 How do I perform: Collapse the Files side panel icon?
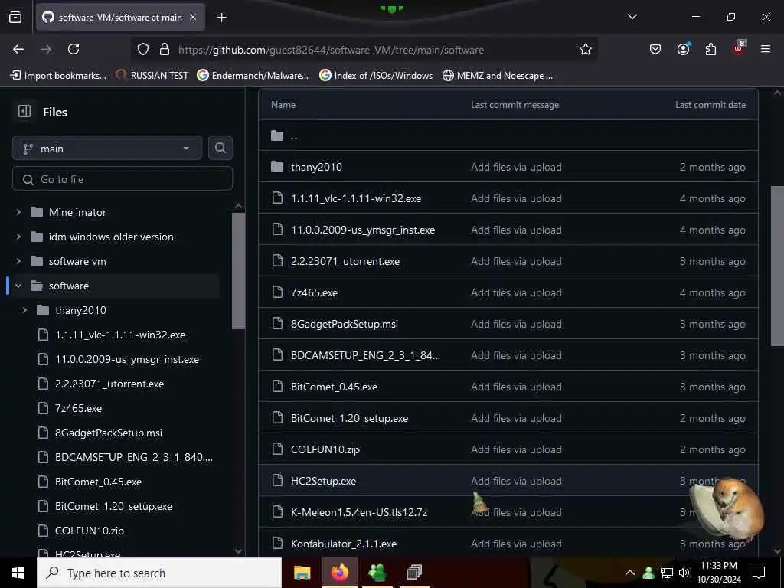24,112
